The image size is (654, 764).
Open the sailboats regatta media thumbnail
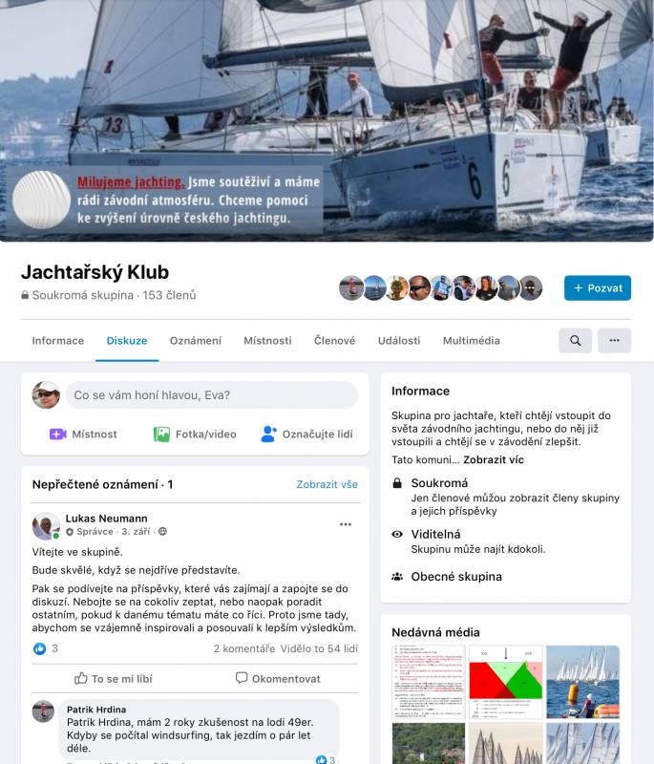click(x=583, y=682)
